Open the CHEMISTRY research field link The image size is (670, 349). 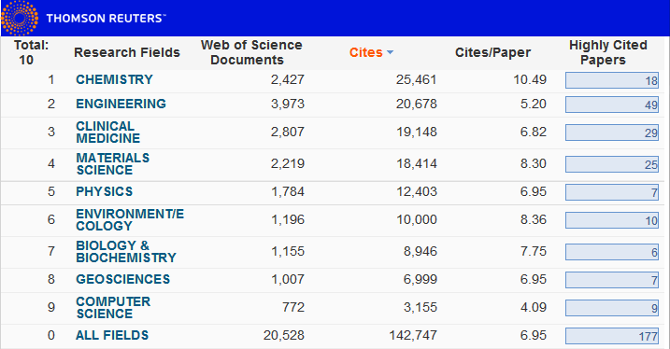pyautogui.click(x=115, y=79)
